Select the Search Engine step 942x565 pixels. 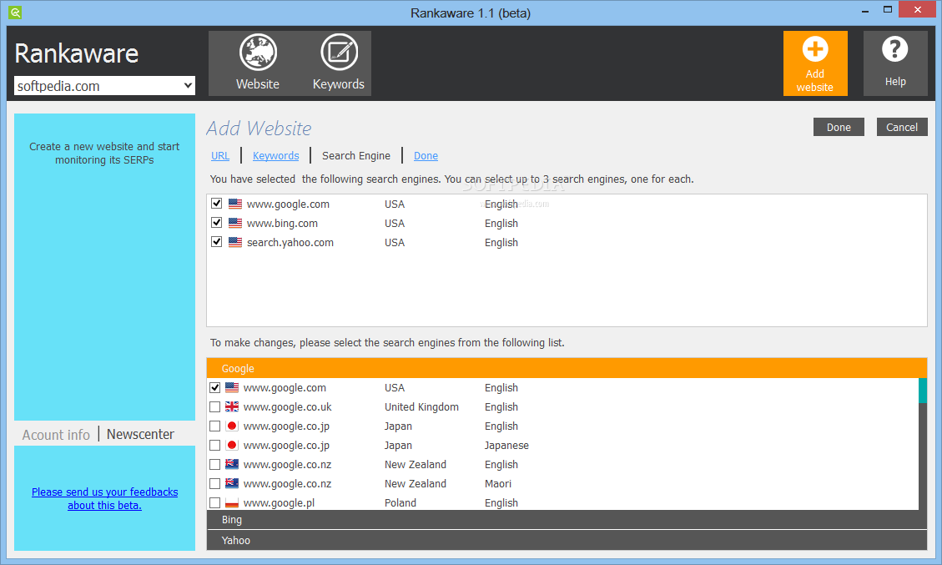[356, 156]
